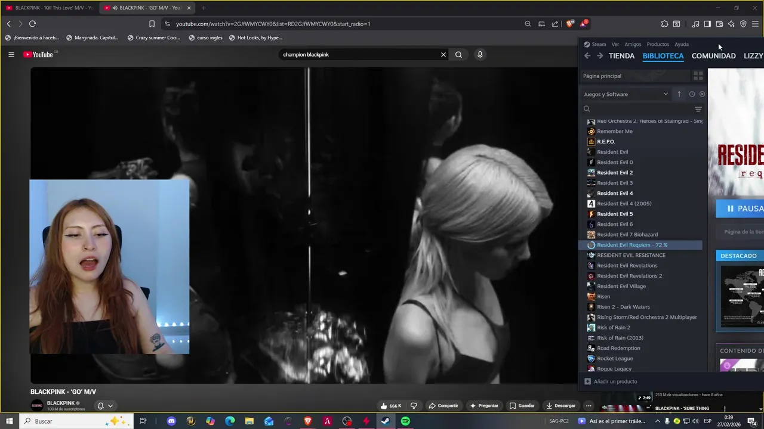Open the Brave playlist music icon
The image size is (764, 429).
coord(695,24)
